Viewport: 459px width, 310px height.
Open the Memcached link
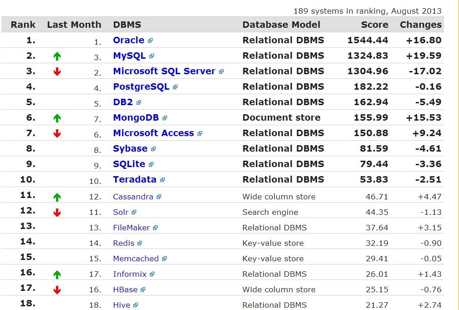[136, 259]
